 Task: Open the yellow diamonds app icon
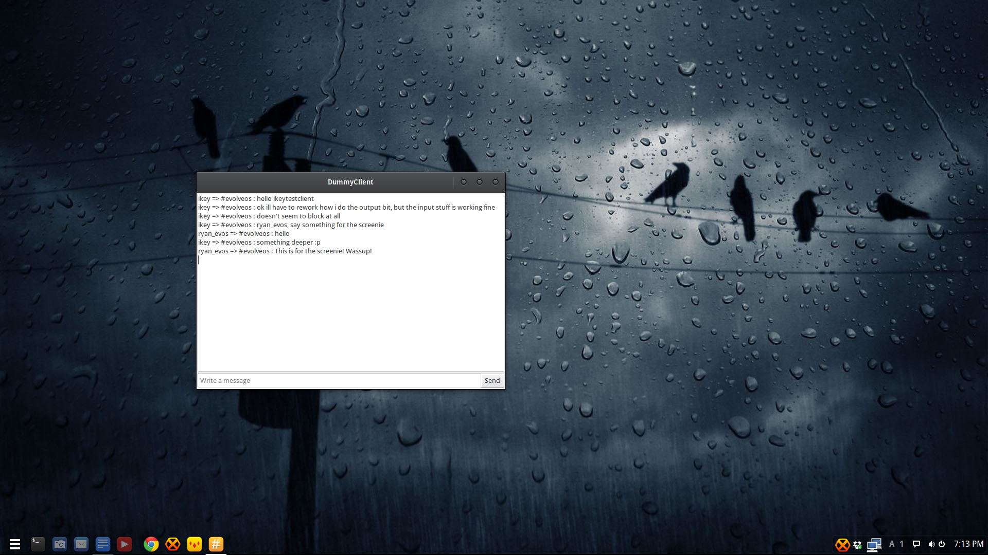(195, 544)
